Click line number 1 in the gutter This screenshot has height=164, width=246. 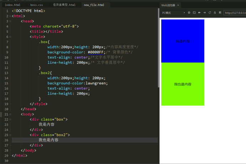(x=7, y=11)
